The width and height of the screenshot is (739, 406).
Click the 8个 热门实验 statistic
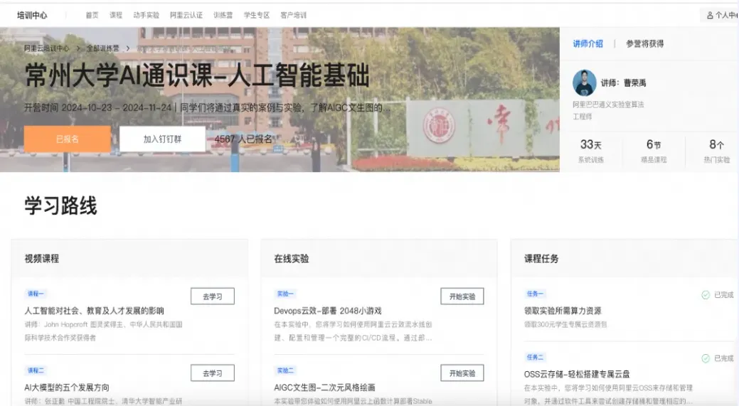(717, 151)
